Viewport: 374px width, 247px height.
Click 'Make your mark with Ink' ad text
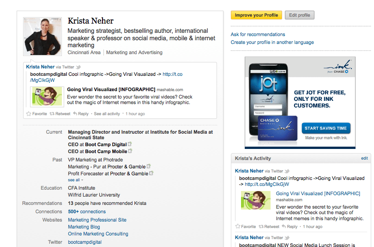point(326,138)
